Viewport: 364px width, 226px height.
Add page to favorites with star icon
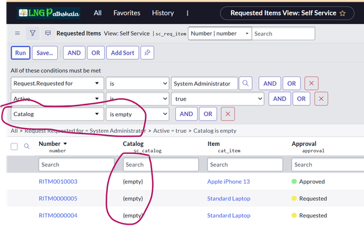(x=342, y=13)
